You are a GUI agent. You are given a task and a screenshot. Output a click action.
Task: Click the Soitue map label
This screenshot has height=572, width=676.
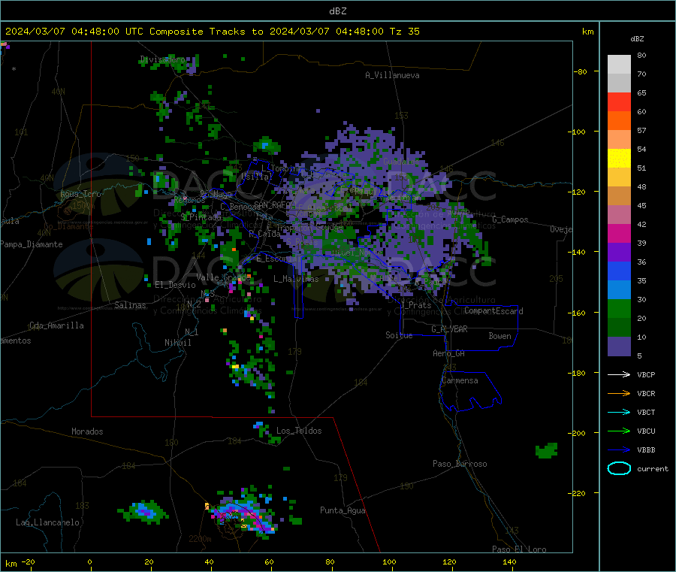point(399,335)
